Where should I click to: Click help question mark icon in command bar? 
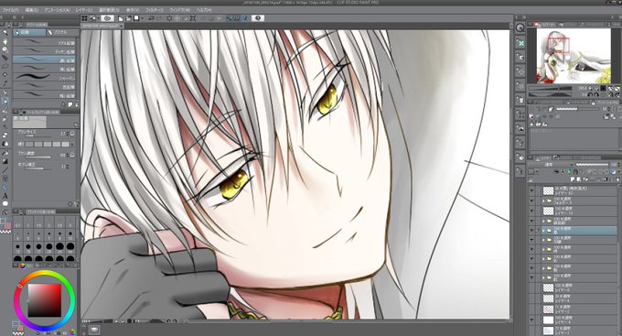coord(258,18)
